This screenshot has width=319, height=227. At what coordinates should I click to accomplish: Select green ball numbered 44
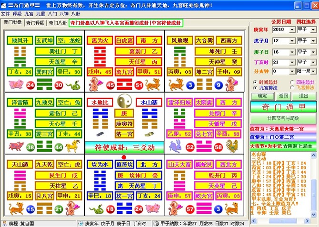coord(59,147)
